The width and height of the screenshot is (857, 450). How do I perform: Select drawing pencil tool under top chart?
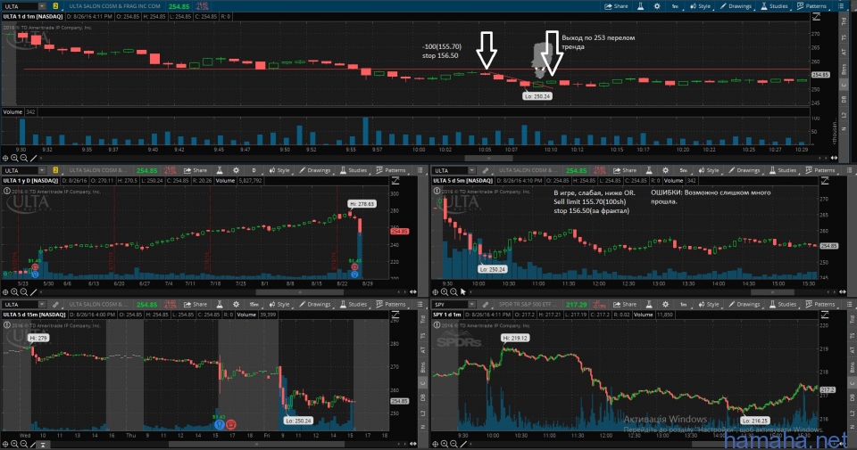[33, 159]
